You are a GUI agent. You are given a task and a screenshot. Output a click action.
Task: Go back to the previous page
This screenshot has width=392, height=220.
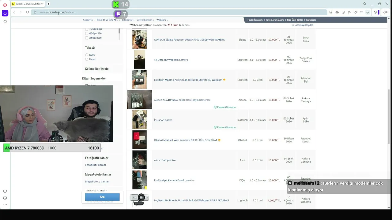[14, 12]
